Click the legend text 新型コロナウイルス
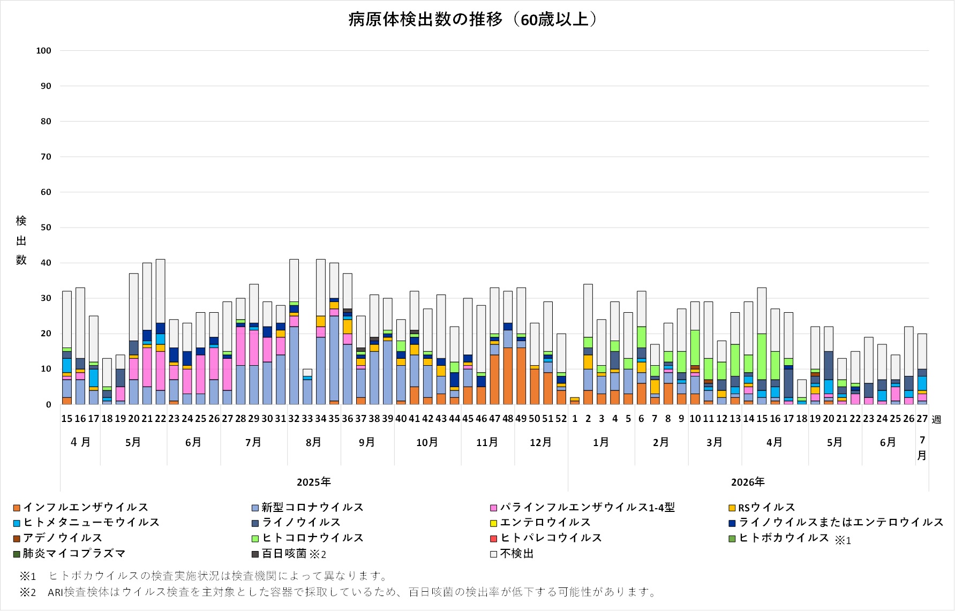The height and width of the screenshot is (611, 955). (313, 507)
